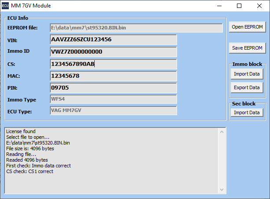Click the log scrollbar up arrow
The image size is (270, 199).
[x=222, y=132]
